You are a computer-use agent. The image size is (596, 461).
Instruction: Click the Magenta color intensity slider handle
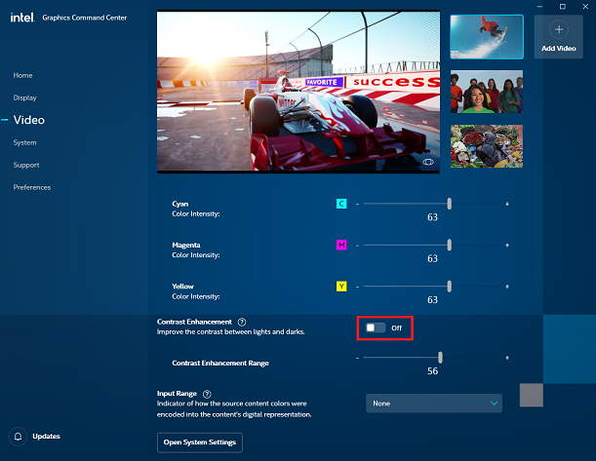450,245
